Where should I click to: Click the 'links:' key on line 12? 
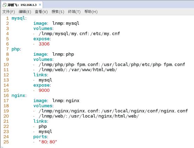[41, 75]
